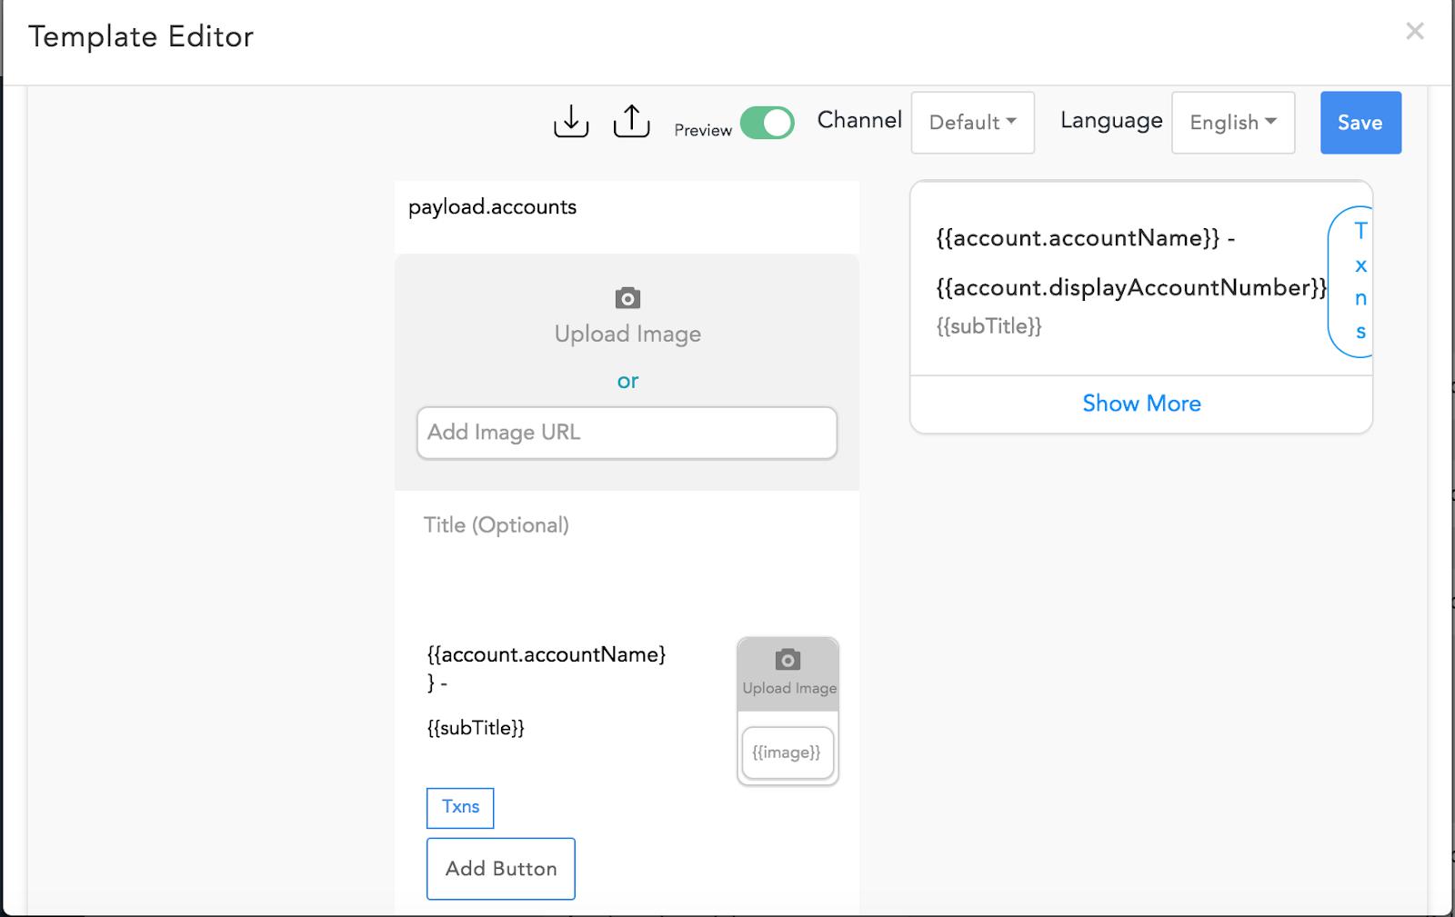The image size is (1455, 917).
Task: Click the large Upload Image camera icon
Action: pyautogui.click(x=627, y=298)
